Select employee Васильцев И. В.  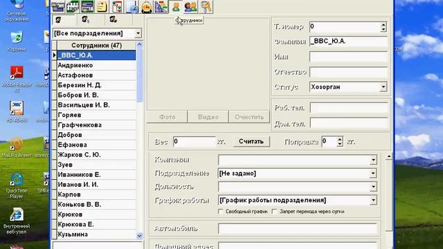coord(96,105)
